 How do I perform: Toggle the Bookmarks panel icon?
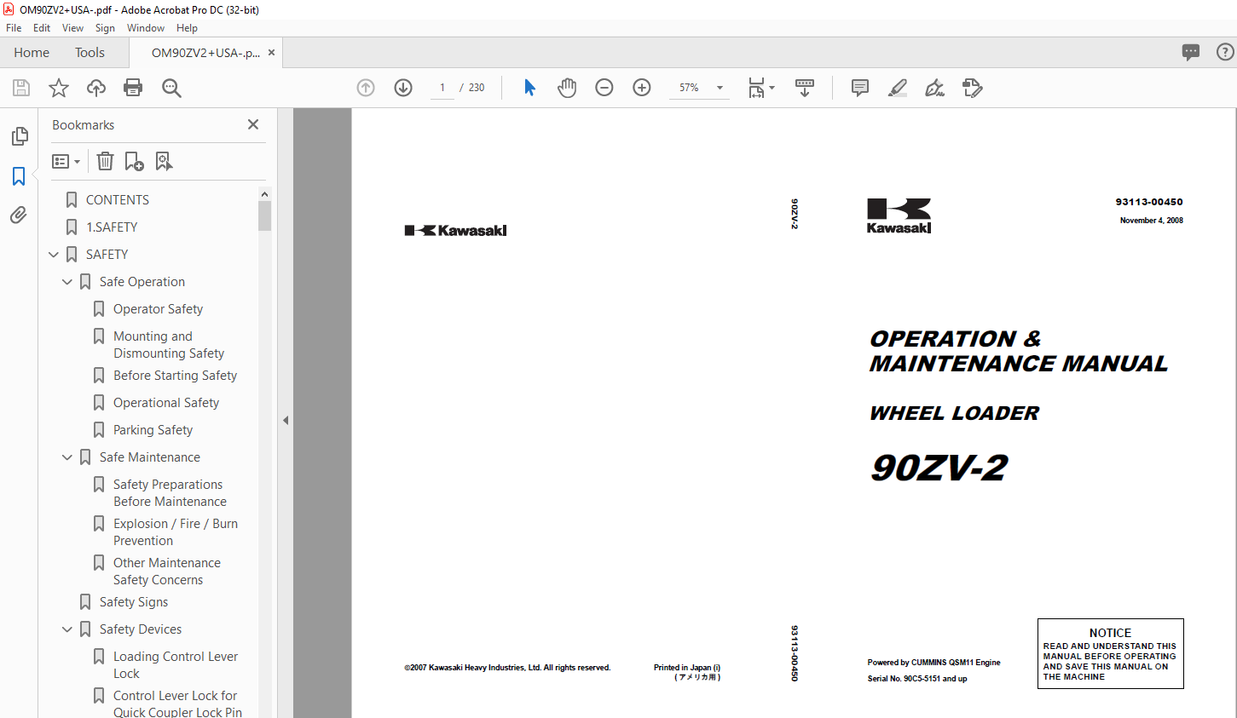19,176
